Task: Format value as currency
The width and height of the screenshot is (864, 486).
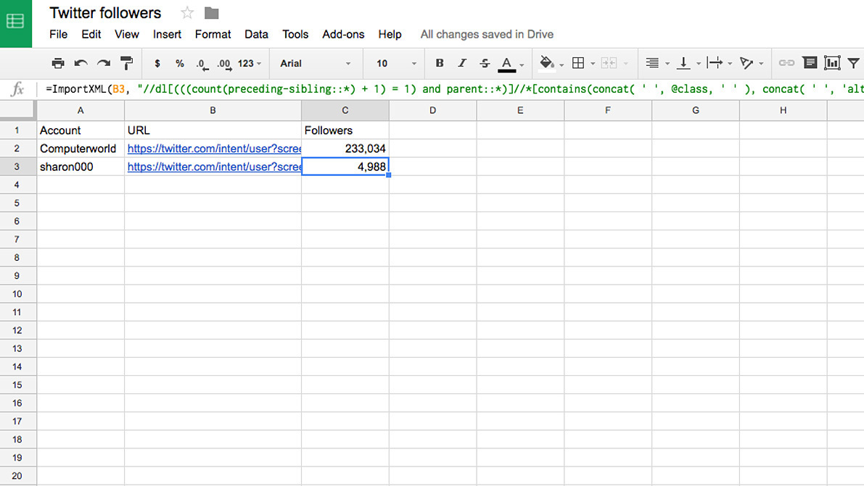Action: click(x=157, y=64)
